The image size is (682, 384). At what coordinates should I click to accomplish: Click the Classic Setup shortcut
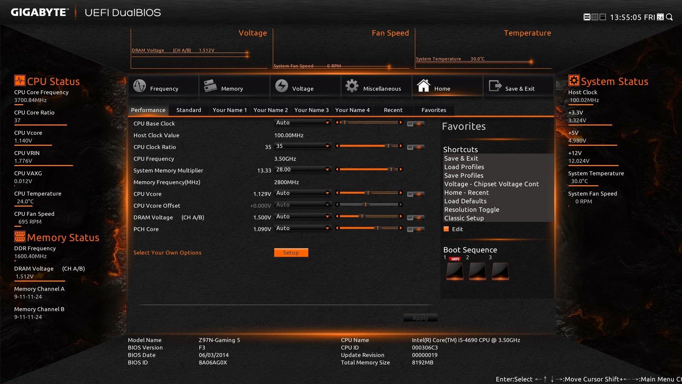pyautogui.click(x=464, y=218)
